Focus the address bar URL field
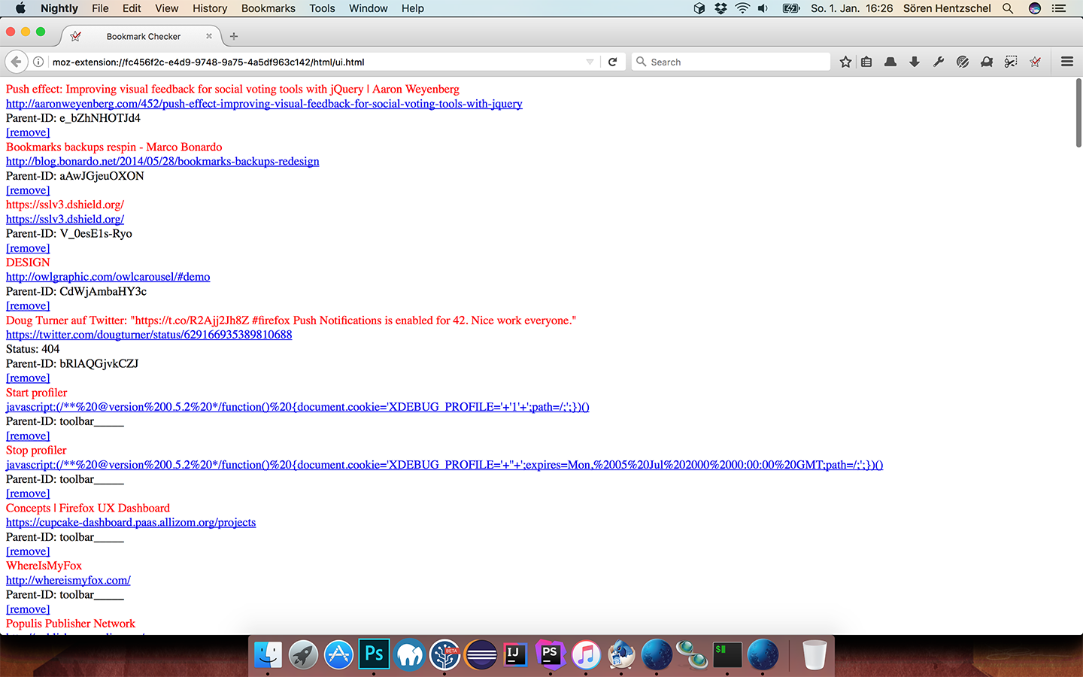 click(316, 62)
